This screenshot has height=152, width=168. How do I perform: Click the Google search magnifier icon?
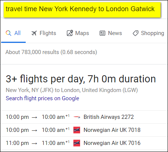(x=8, y=33)
